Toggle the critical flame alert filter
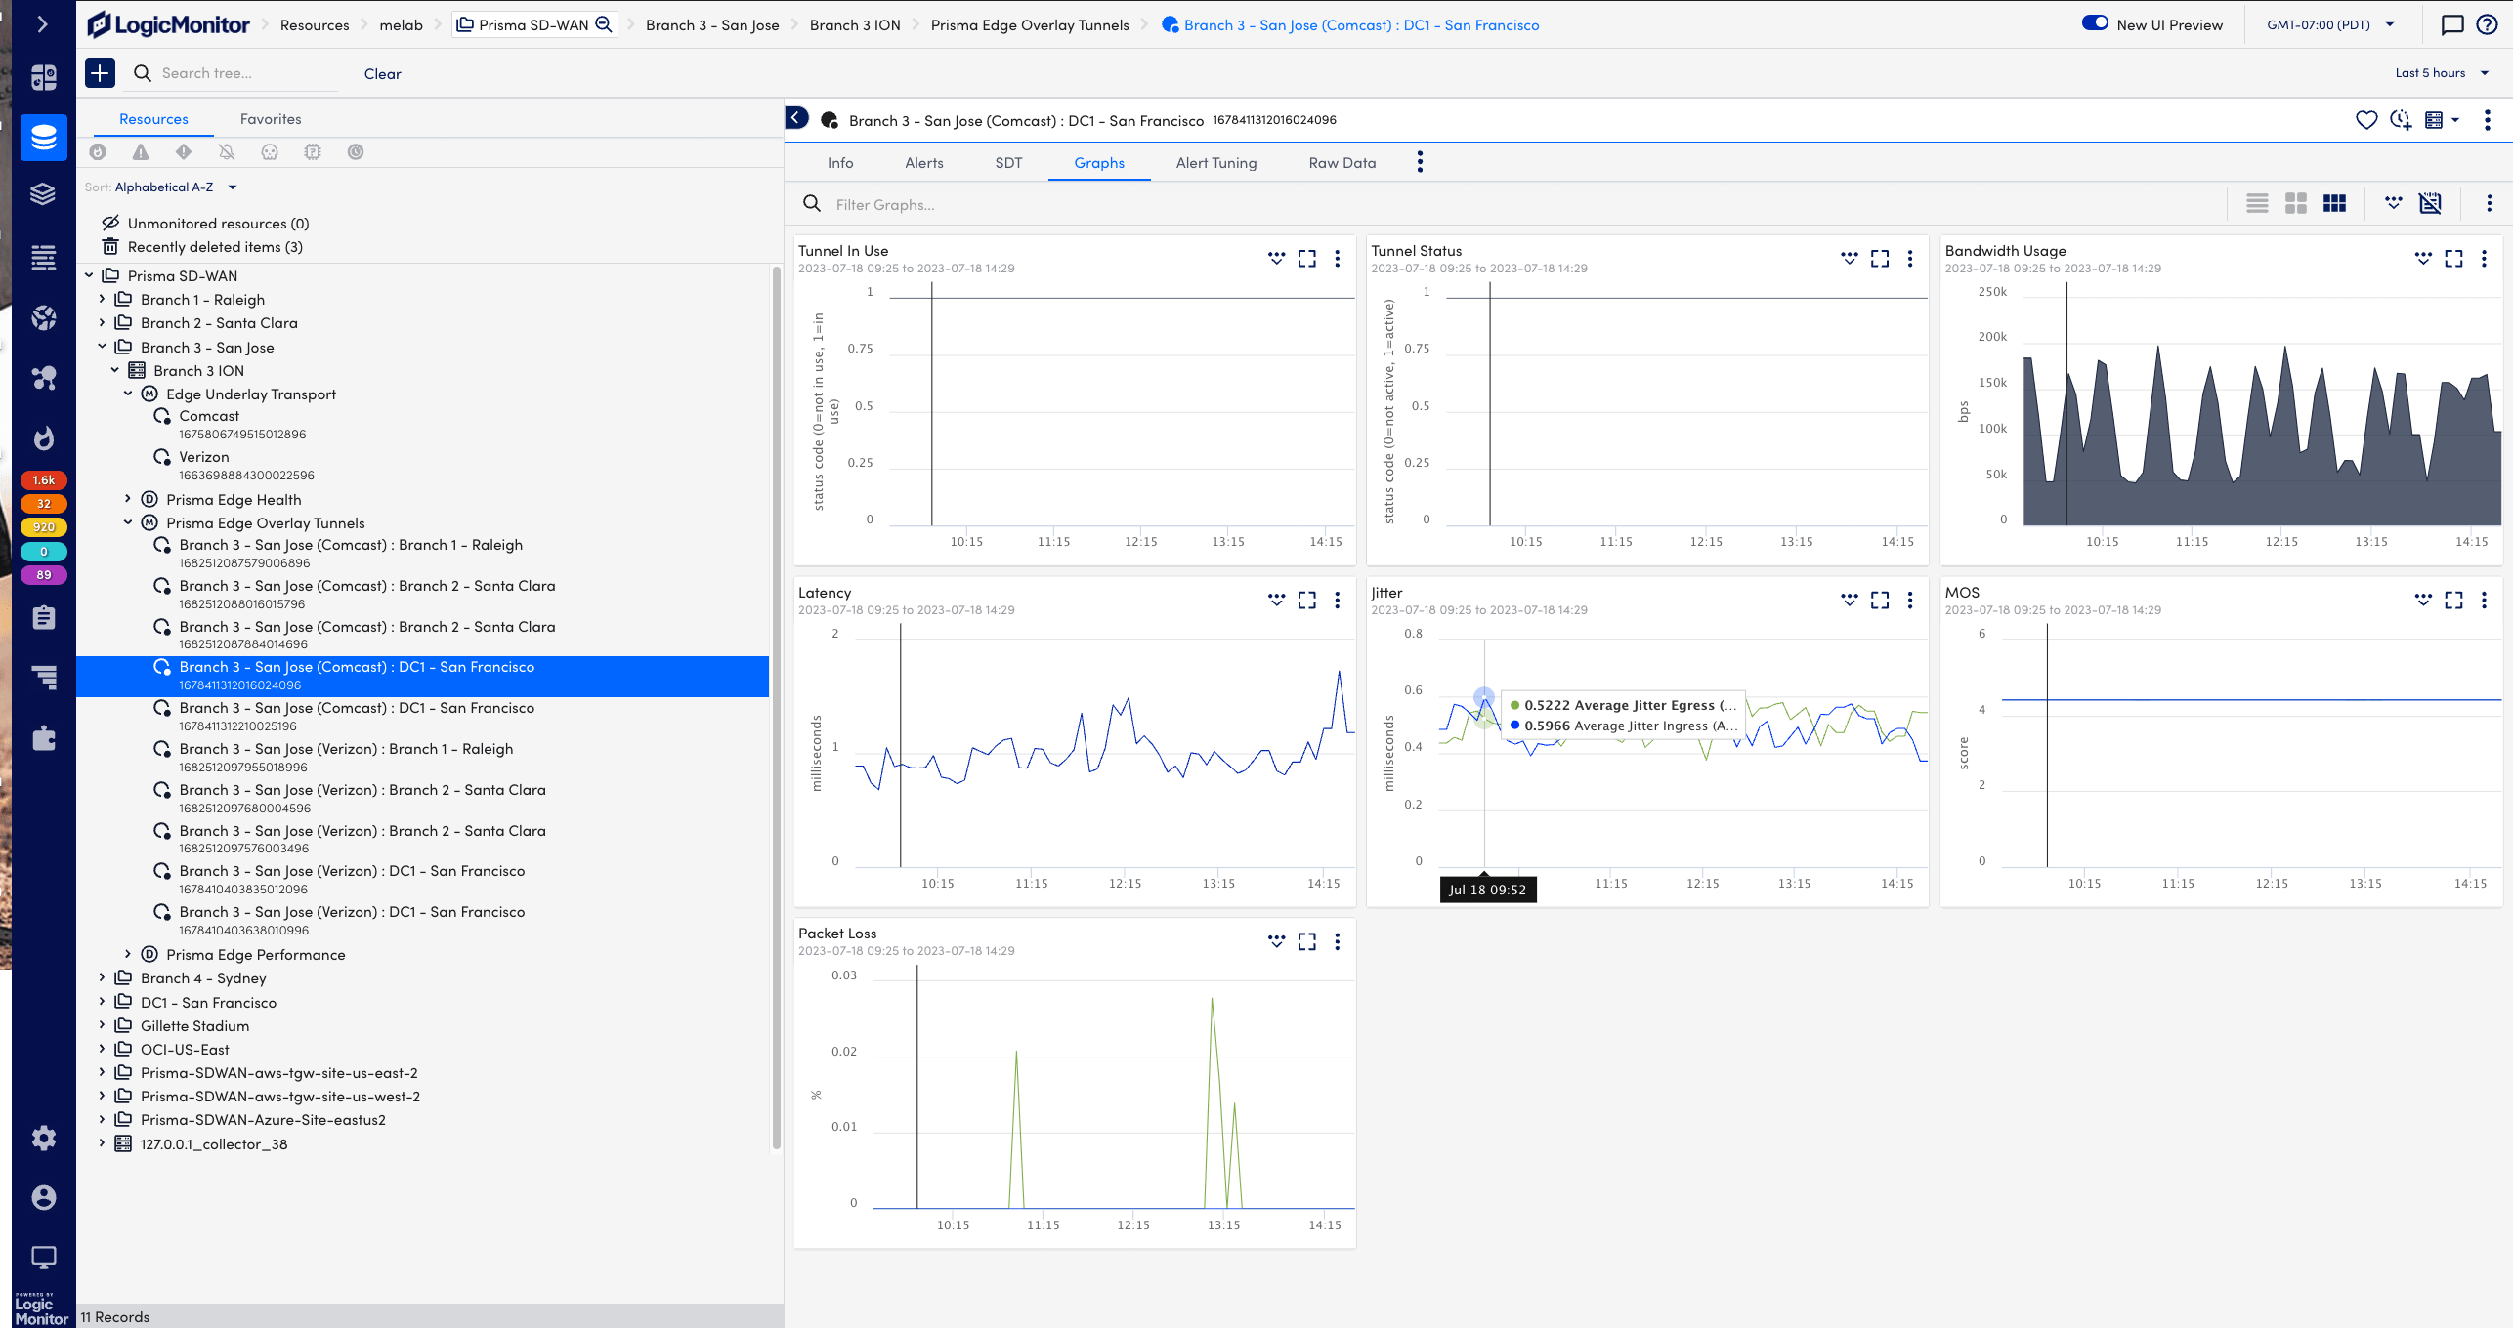 (98, 152)
